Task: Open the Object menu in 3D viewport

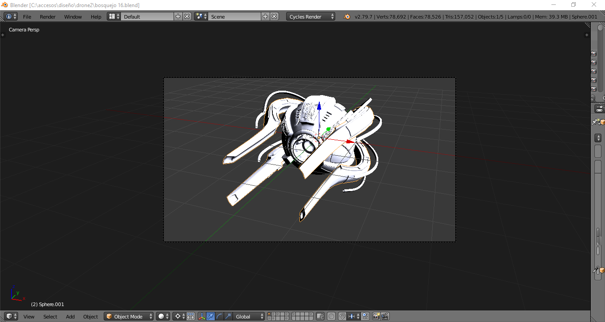Action: 90,317
